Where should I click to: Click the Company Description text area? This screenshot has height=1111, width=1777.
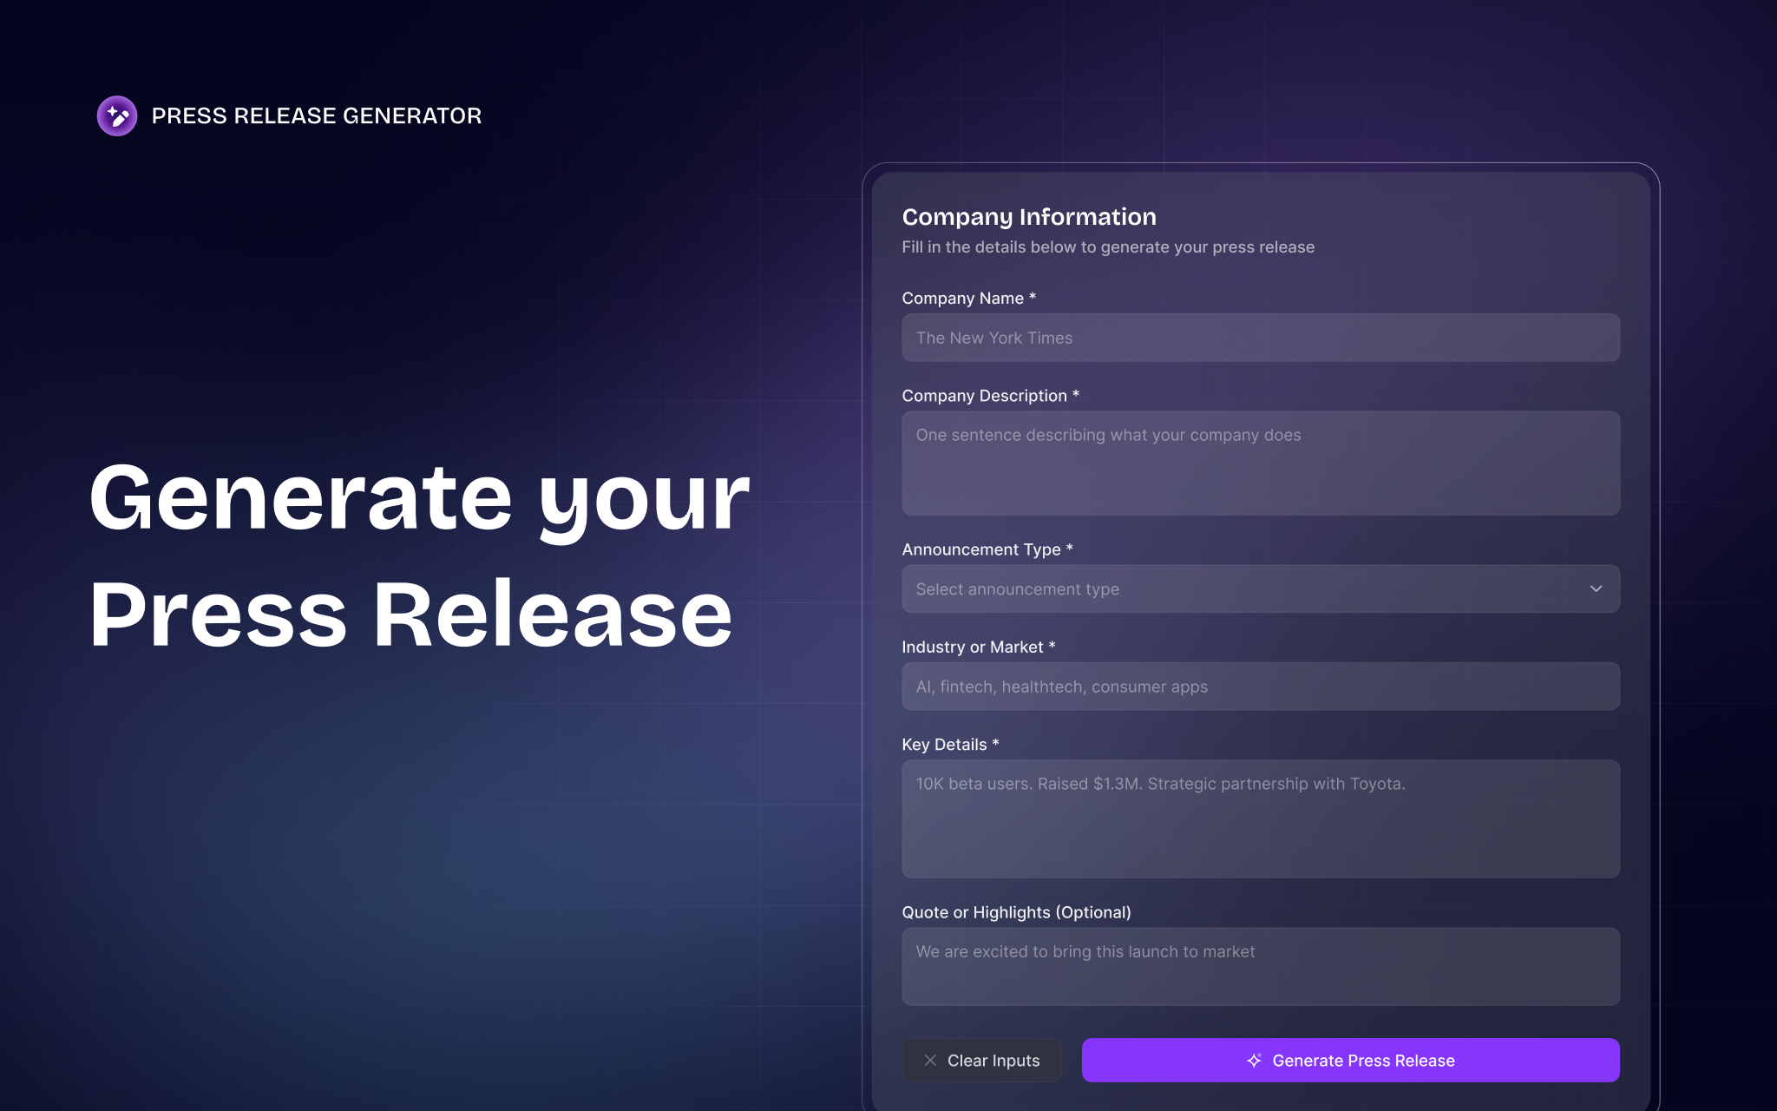tap(1260, 463)
